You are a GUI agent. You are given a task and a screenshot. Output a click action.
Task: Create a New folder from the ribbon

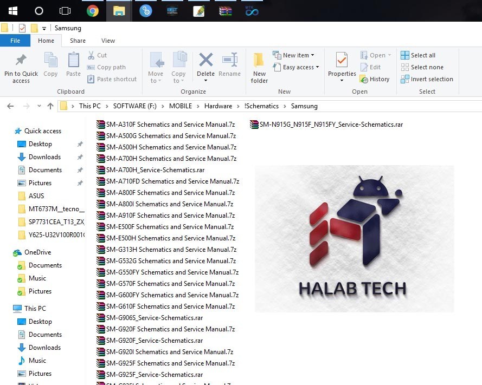pos(259,68)
